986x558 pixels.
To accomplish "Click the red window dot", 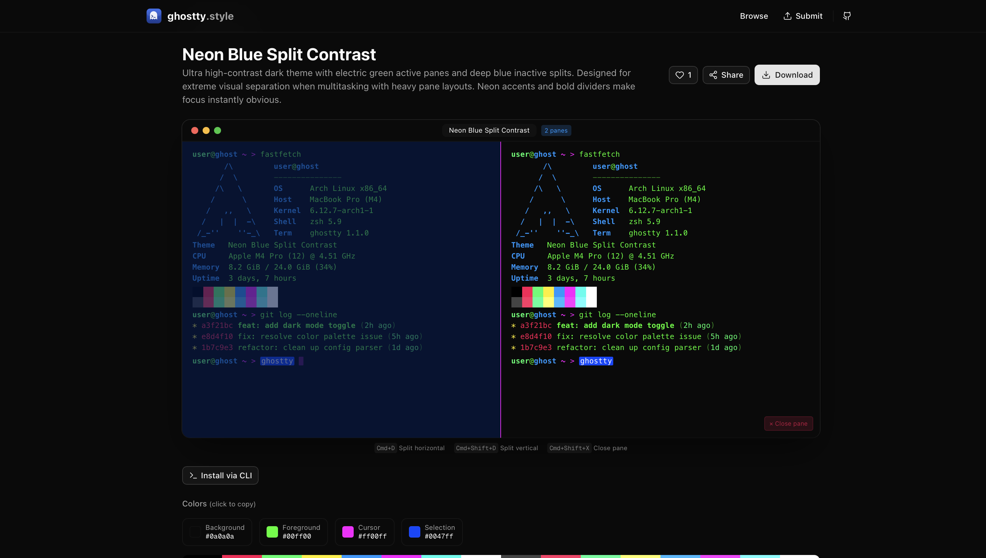I will [195, 130].
